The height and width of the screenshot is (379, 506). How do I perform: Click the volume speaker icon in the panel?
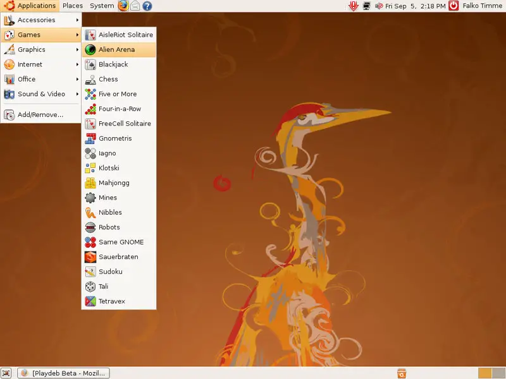click(379, 6)
